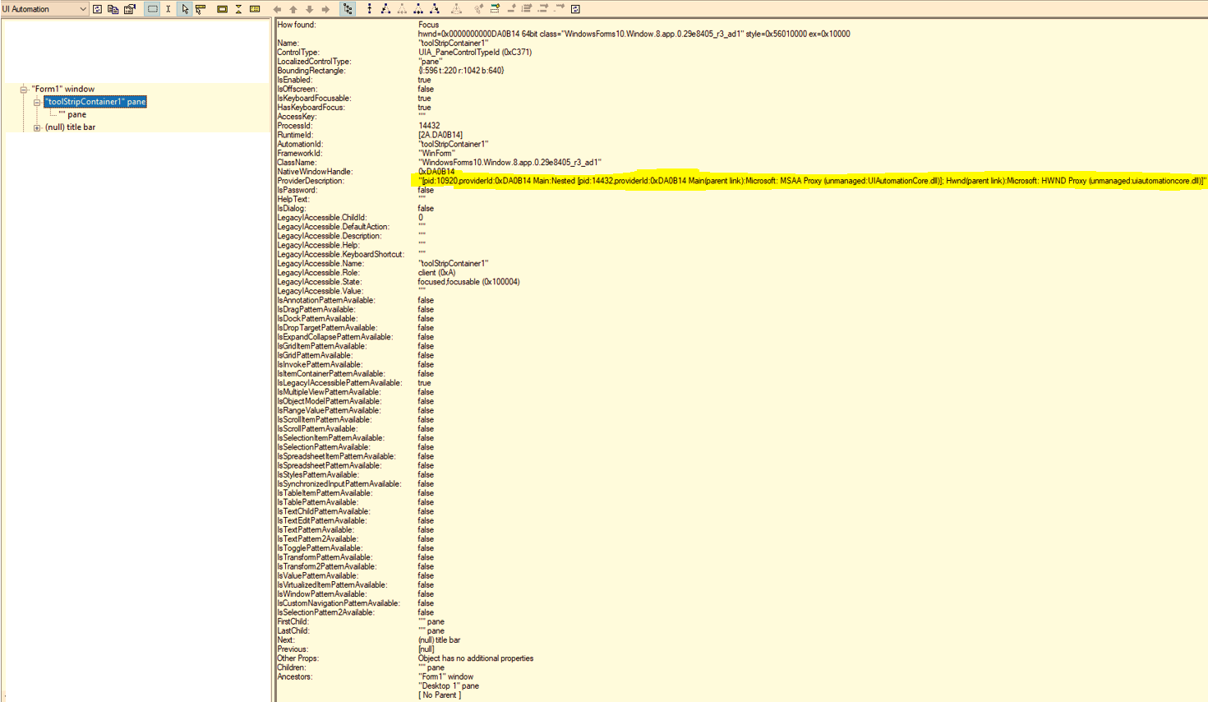This screenshot has height=702, width=1208.
Task: Click the grayed tree icon after last child
Action: (x=456, y=9)
